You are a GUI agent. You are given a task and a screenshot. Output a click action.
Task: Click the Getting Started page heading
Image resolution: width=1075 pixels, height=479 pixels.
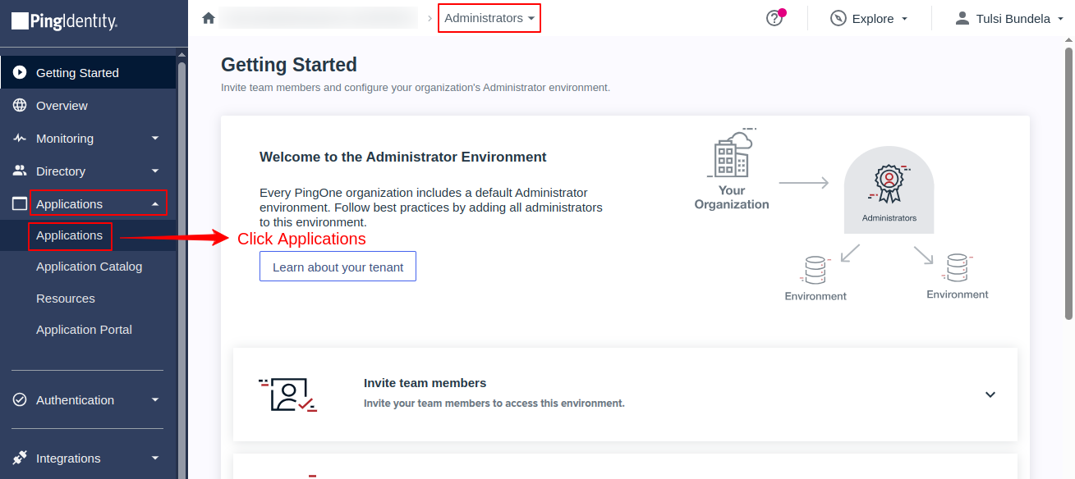(x=289, y=65)
